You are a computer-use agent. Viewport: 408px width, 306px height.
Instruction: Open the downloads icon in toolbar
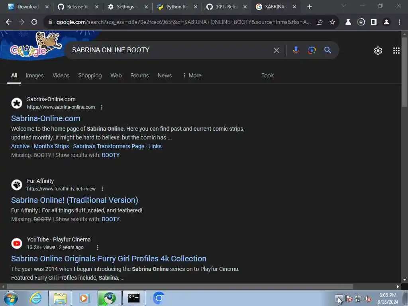tap(361, 22)
